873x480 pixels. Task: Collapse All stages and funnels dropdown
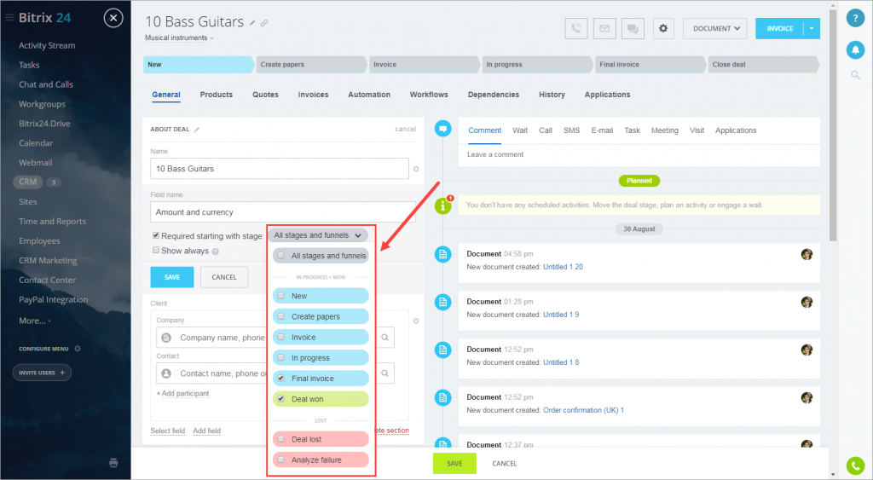tap(318, 235)
